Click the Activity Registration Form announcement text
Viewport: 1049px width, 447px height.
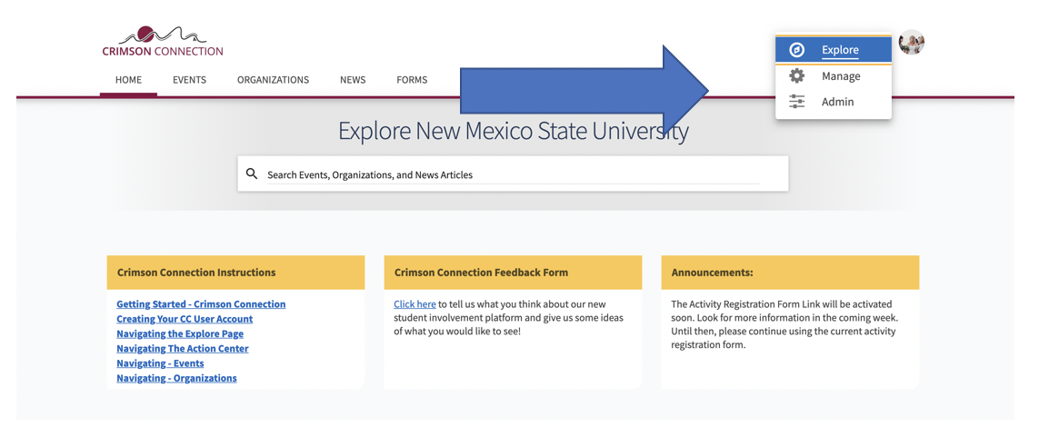tap(784, 324)
